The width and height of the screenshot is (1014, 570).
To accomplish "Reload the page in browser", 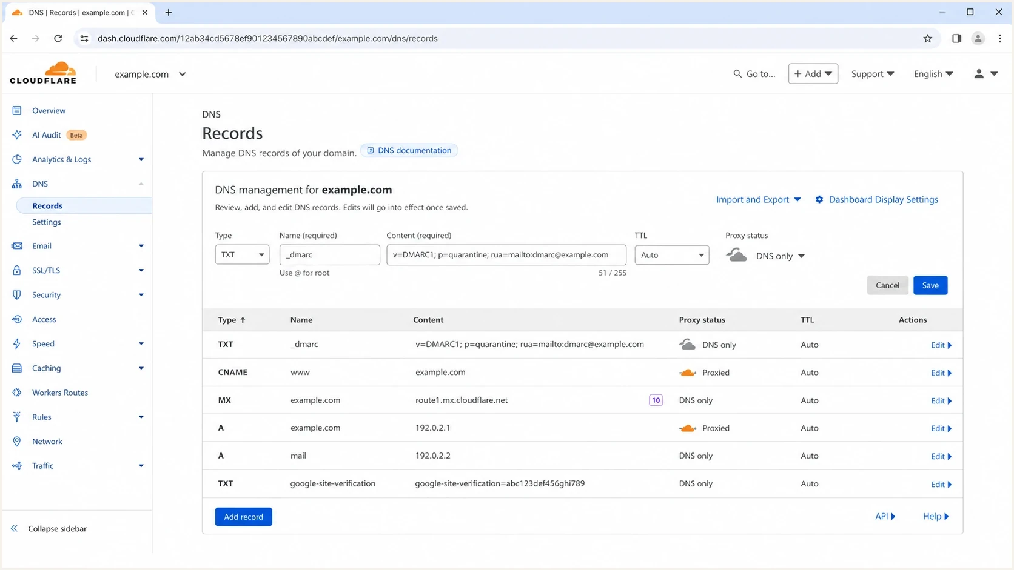I will coord(58,38).
